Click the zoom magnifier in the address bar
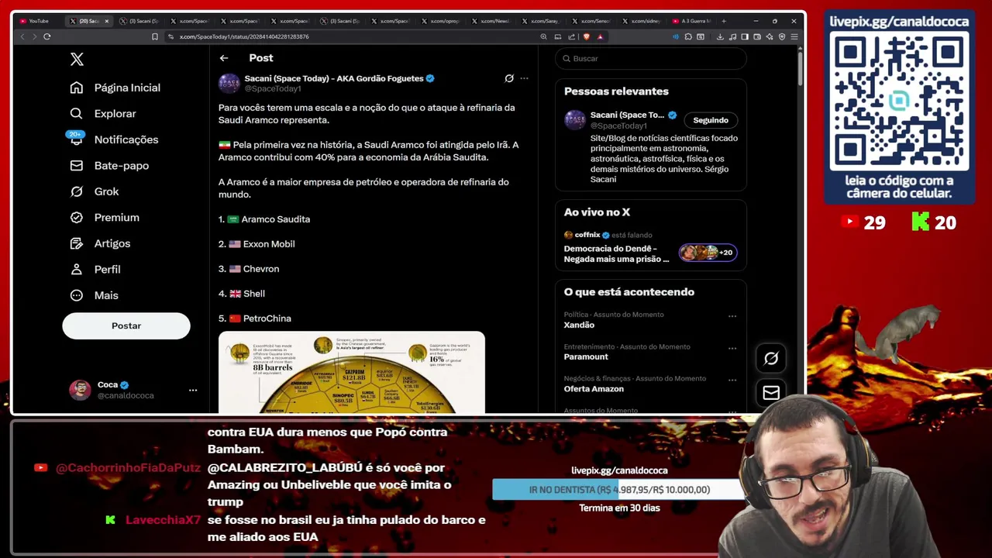992x558 pixels. tap(543, 36)
